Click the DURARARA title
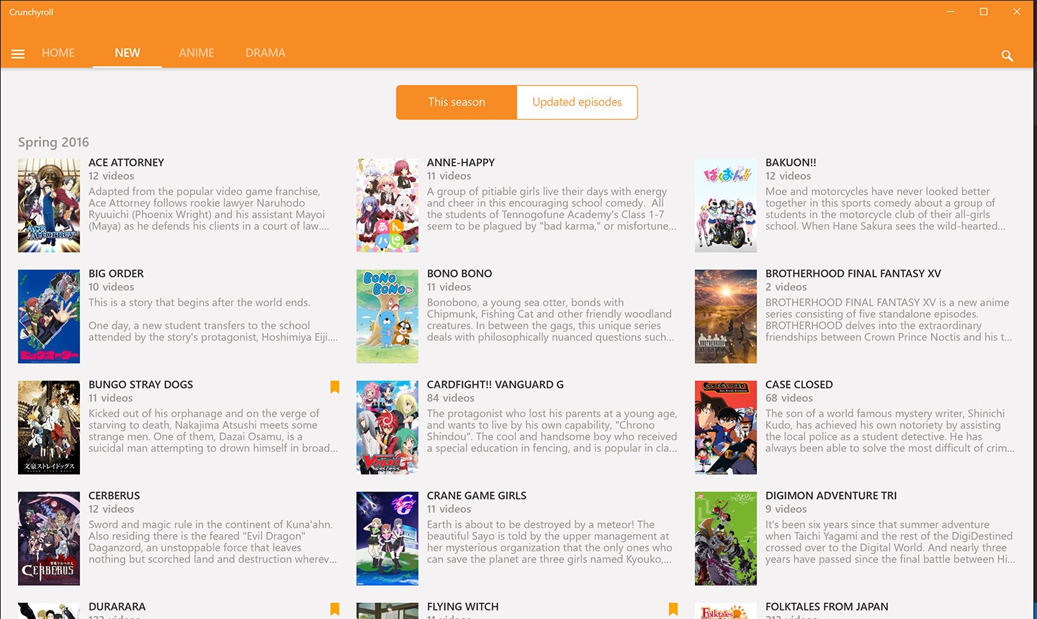The width and height of the screenshot is (1037, 619). 117,607
